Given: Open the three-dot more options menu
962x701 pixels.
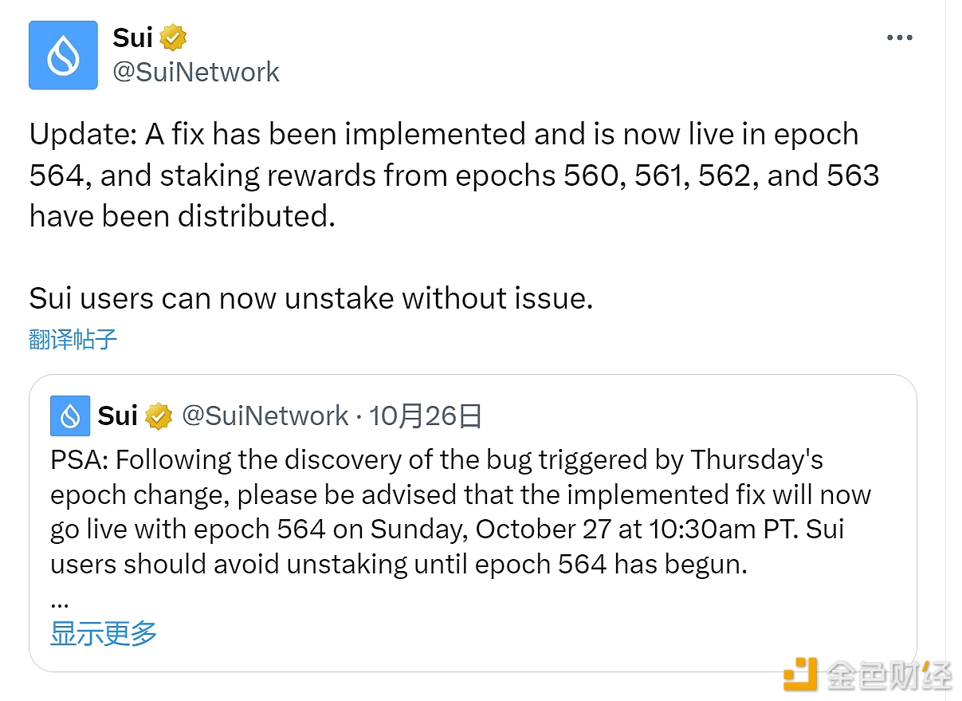Looking at the screenshot, I should (899, 37).
